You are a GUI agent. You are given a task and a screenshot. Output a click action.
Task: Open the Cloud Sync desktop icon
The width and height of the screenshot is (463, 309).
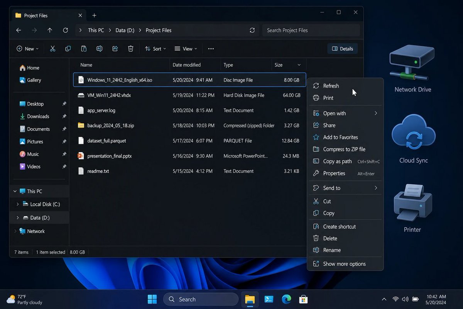(413, 139)
